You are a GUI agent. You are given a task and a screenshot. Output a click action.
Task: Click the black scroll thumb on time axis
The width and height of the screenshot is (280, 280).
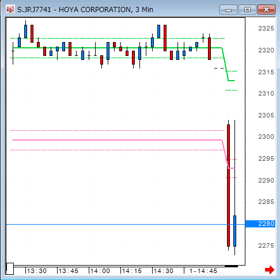click(231, 266)
